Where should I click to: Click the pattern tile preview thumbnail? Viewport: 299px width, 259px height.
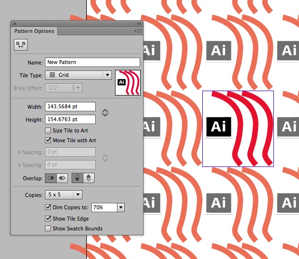tap(128, 83)
